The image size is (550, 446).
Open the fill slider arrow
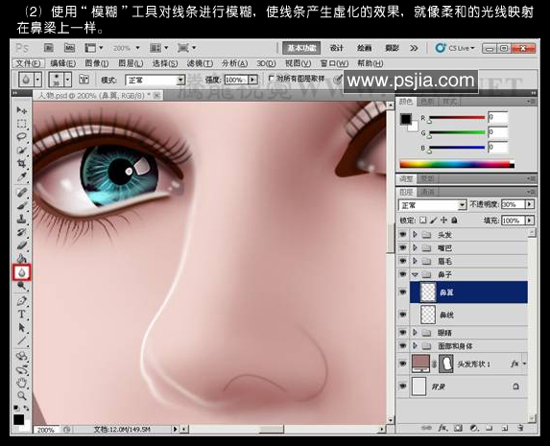point(530,221)
